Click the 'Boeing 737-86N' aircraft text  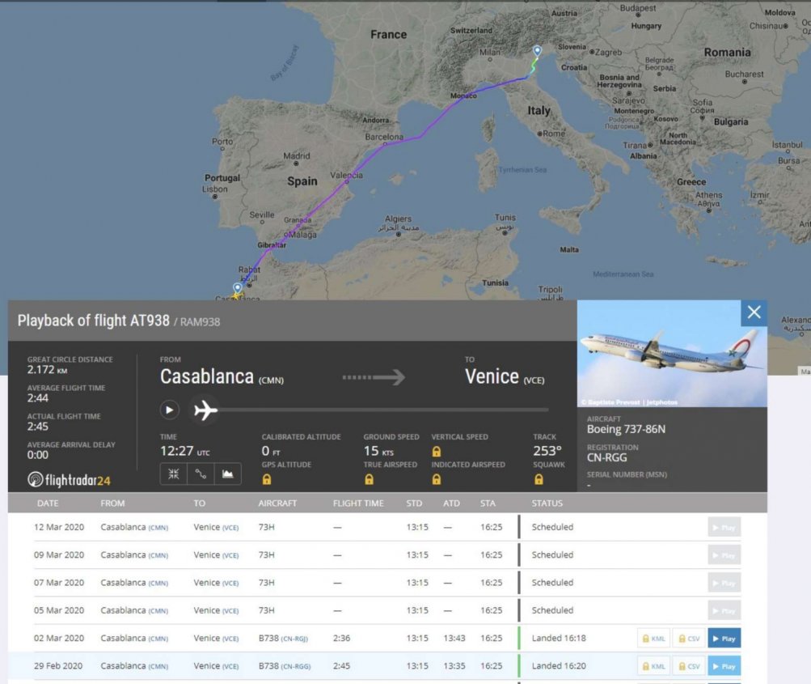[x=627, y=429]
